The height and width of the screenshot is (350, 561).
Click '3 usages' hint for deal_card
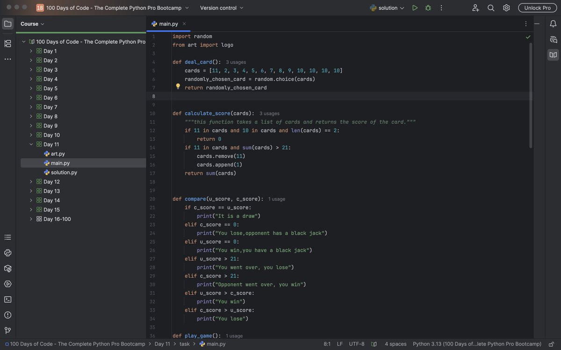(236, 62)
